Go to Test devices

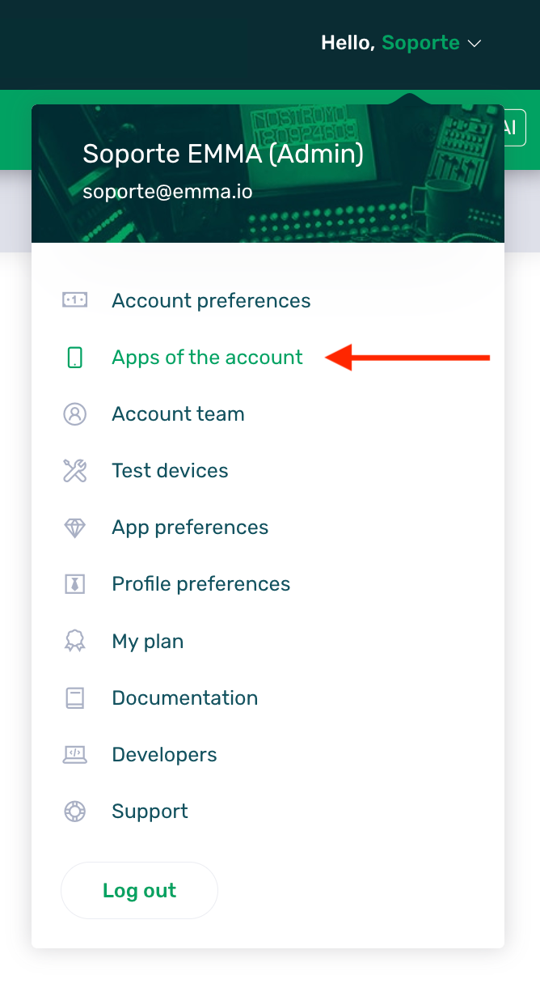[170, 470]
